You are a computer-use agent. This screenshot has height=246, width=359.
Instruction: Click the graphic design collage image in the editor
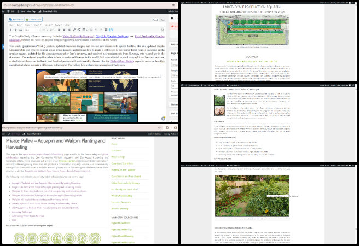87,95
